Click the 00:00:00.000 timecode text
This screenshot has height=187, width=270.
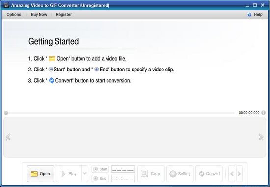coord(249,113)
